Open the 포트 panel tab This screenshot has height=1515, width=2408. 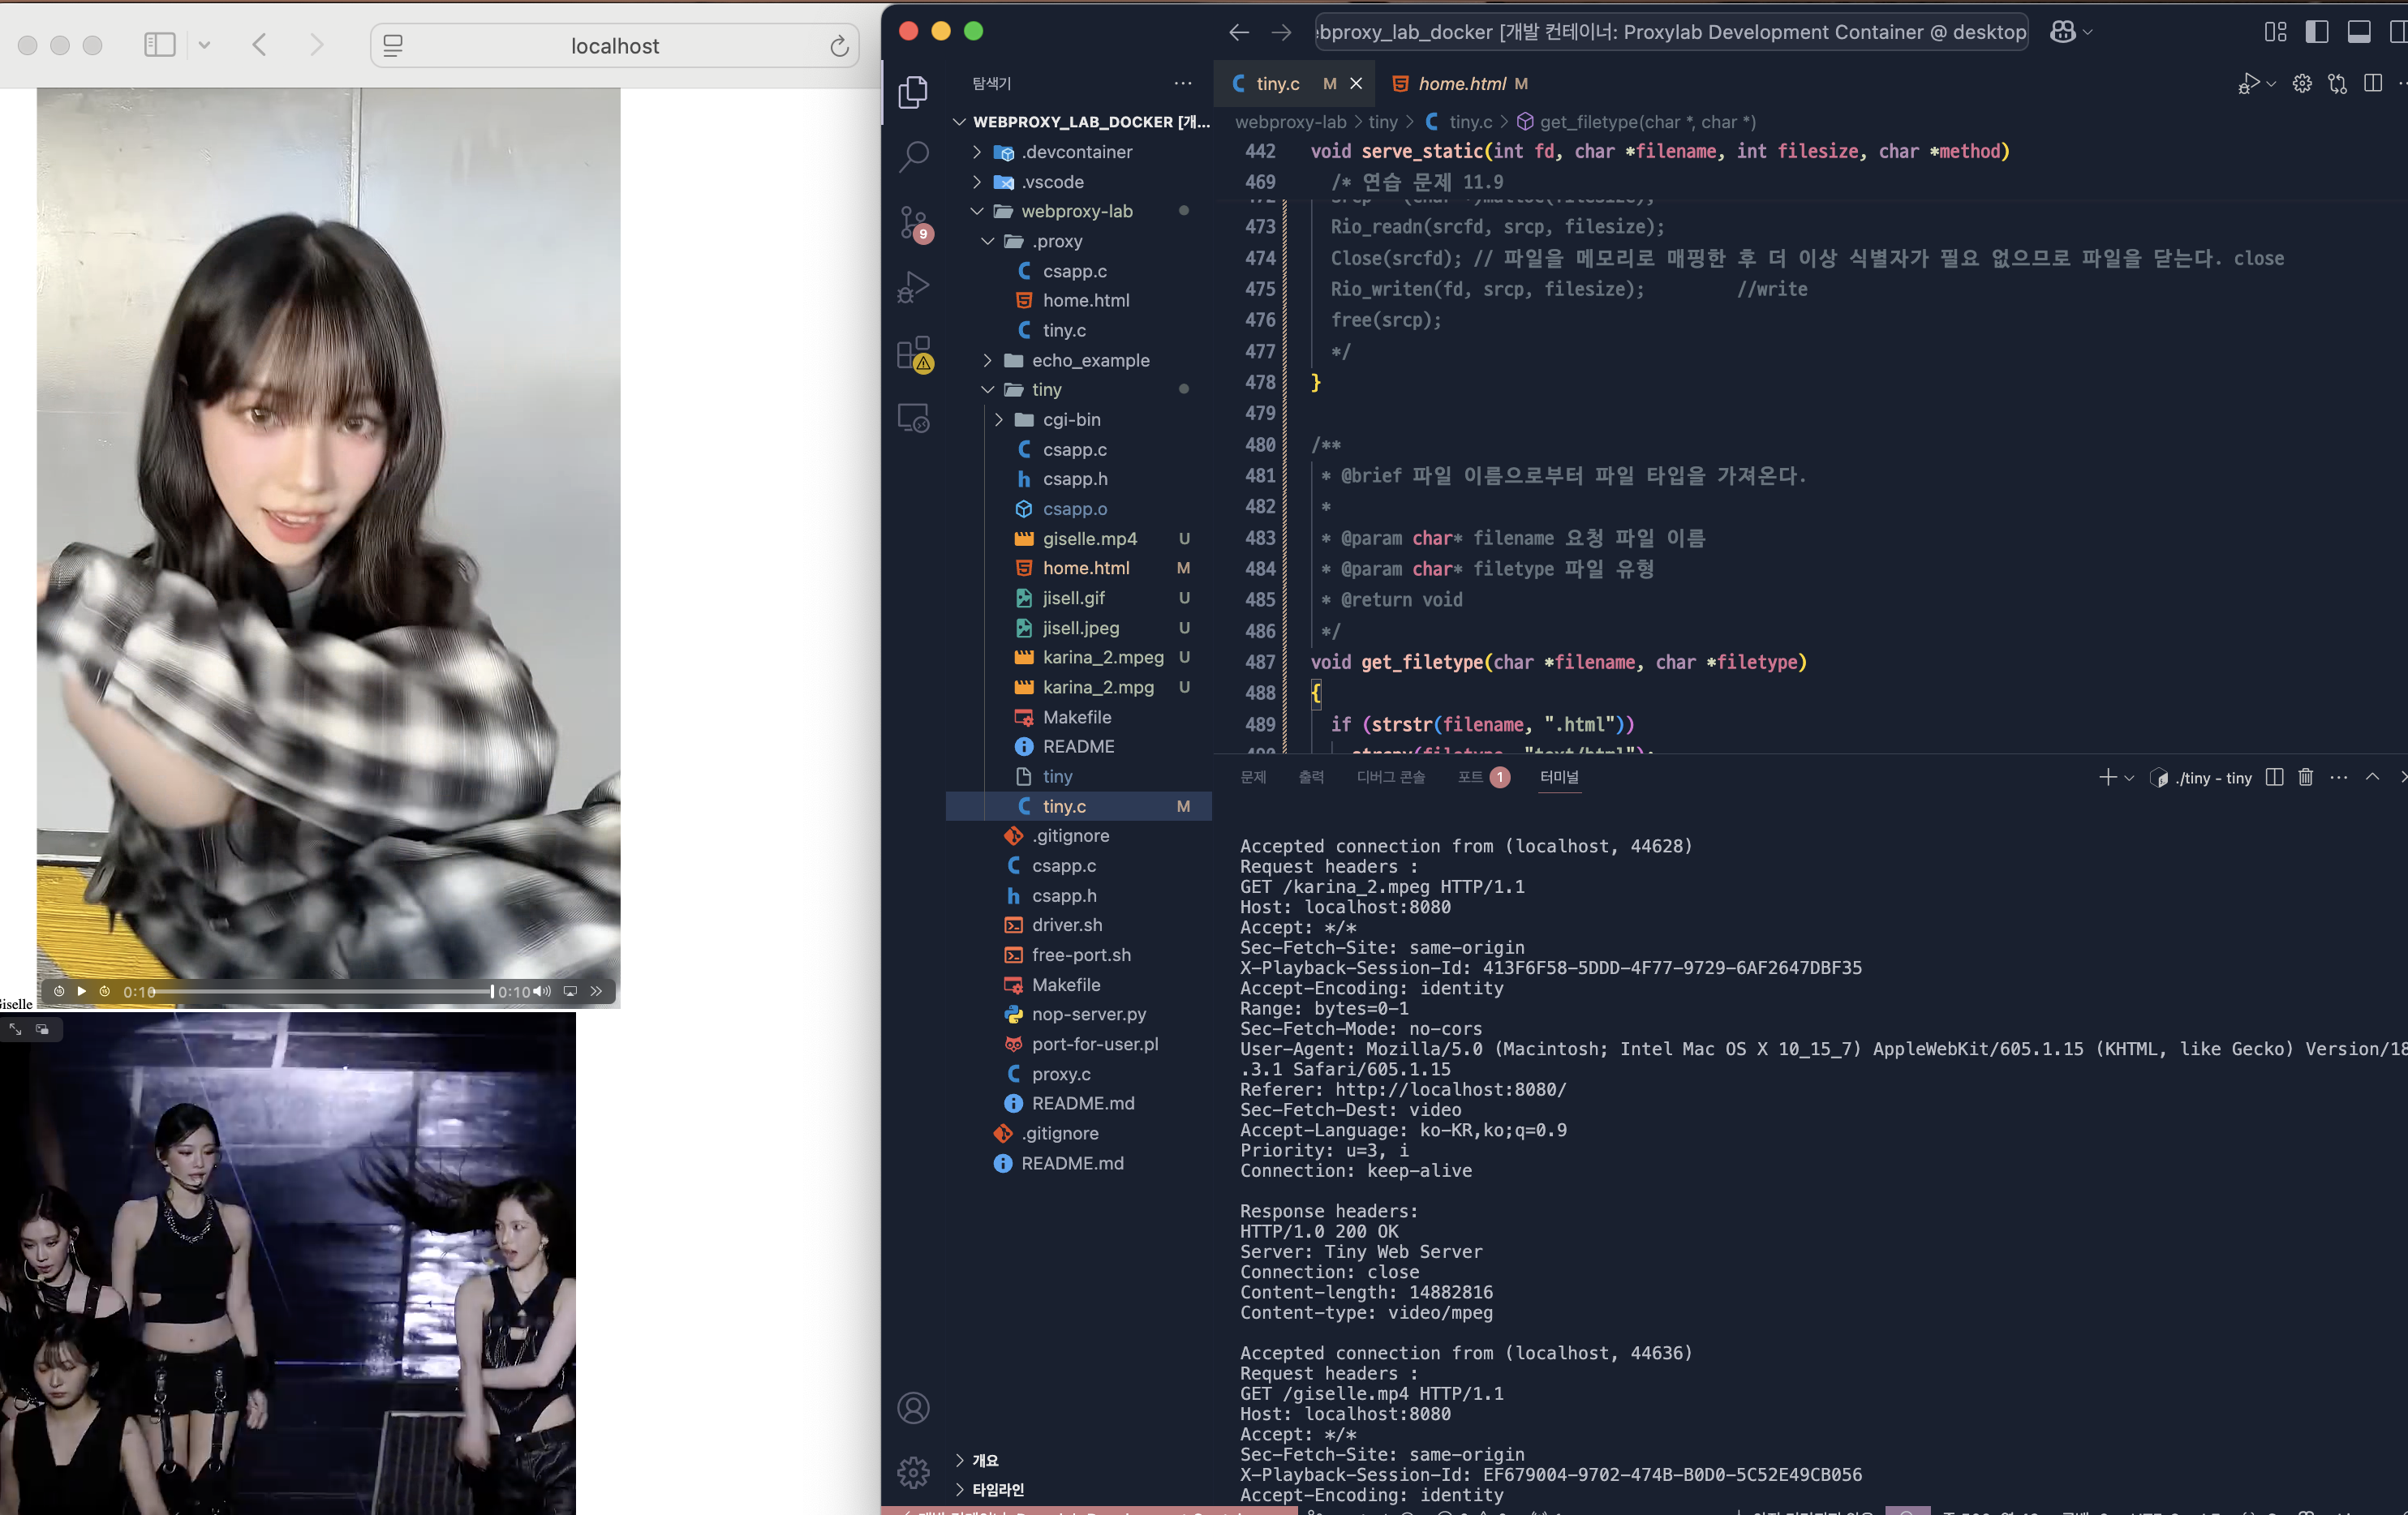tap(1470, 778)
